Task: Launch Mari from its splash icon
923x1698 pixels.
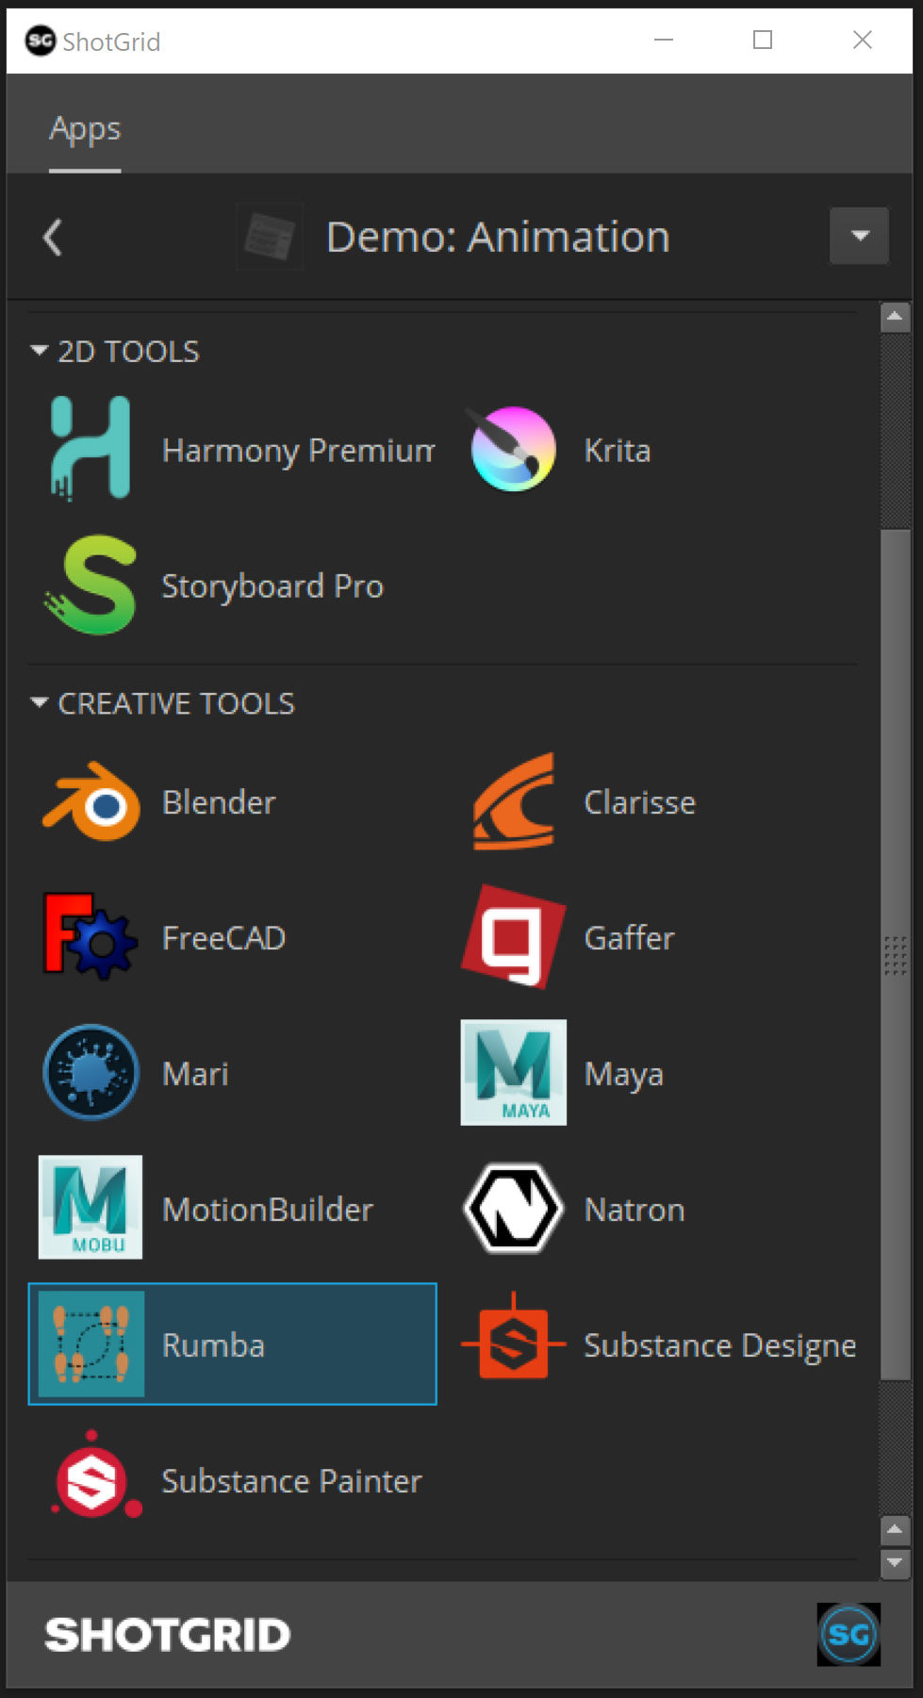Action: (x=91, y=1073)
